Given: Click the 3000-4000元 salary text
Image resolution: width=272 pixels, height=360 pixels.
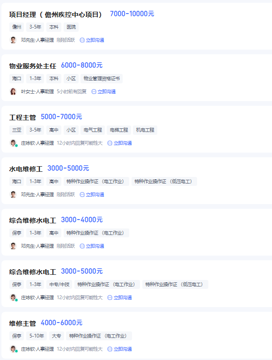Looking at the screenshot, I should click(x=82, y=220).
